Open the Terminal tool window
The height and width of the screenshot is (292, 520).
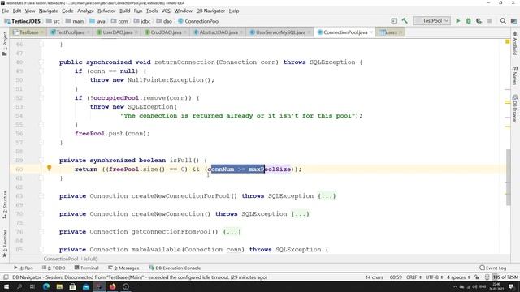pyautogui.click(x=87, y=268)
